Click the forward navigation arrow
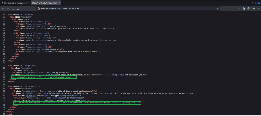The width and height of the screenshot is (261, 116). click(x=8, y=8)
